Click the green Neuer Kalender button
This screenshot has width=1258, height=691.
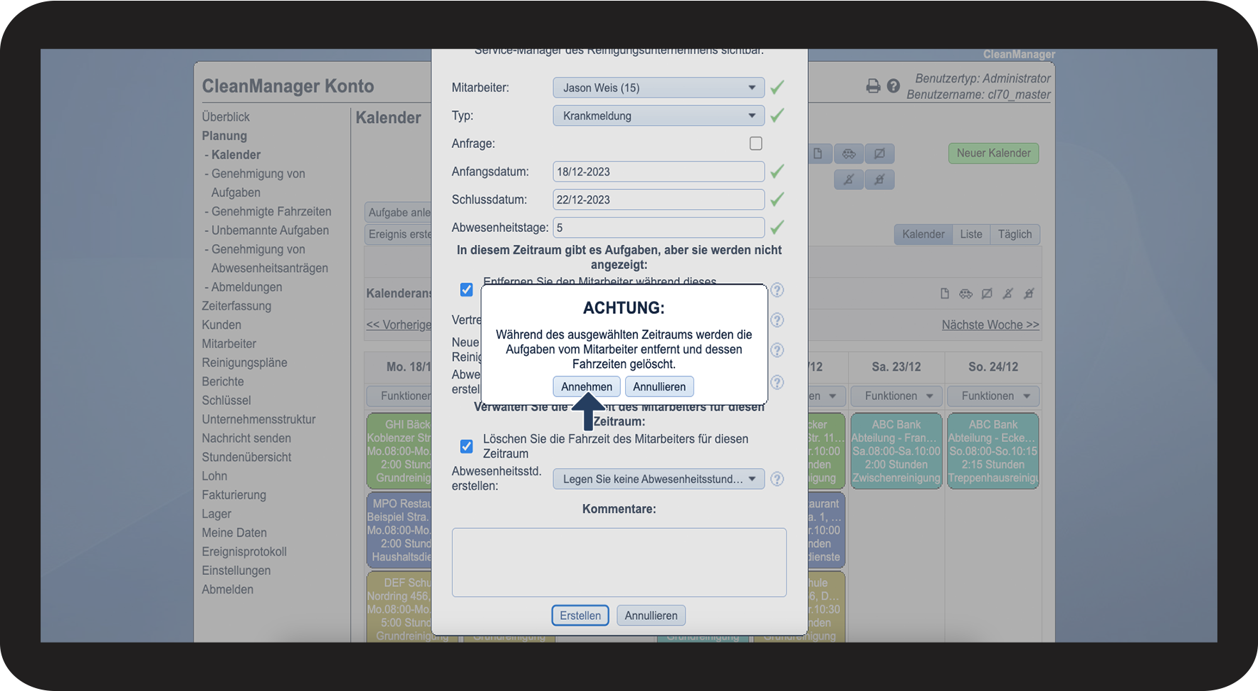[993, 153]
